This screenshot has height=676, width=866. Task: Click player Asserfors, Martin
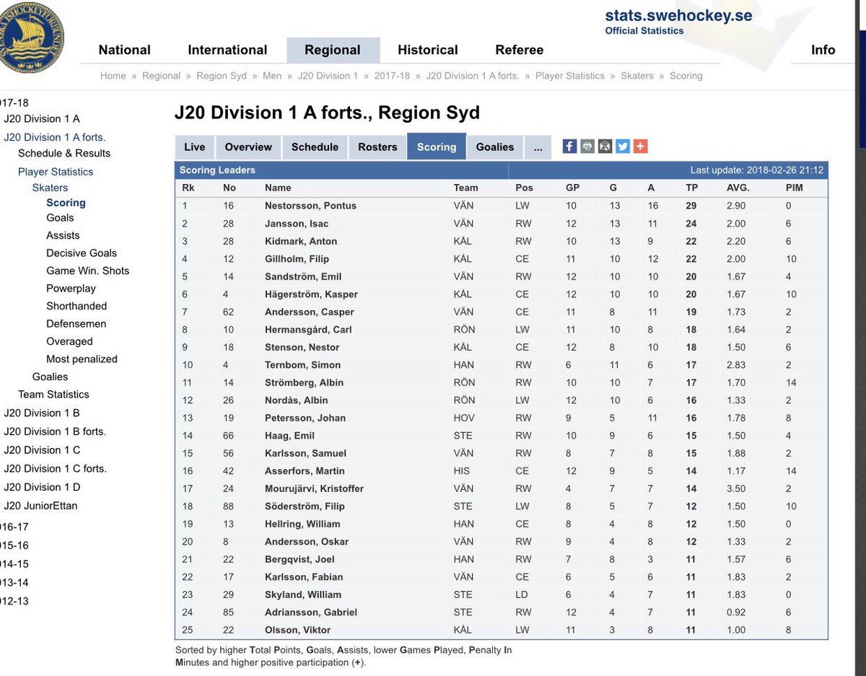click(306, 471)
